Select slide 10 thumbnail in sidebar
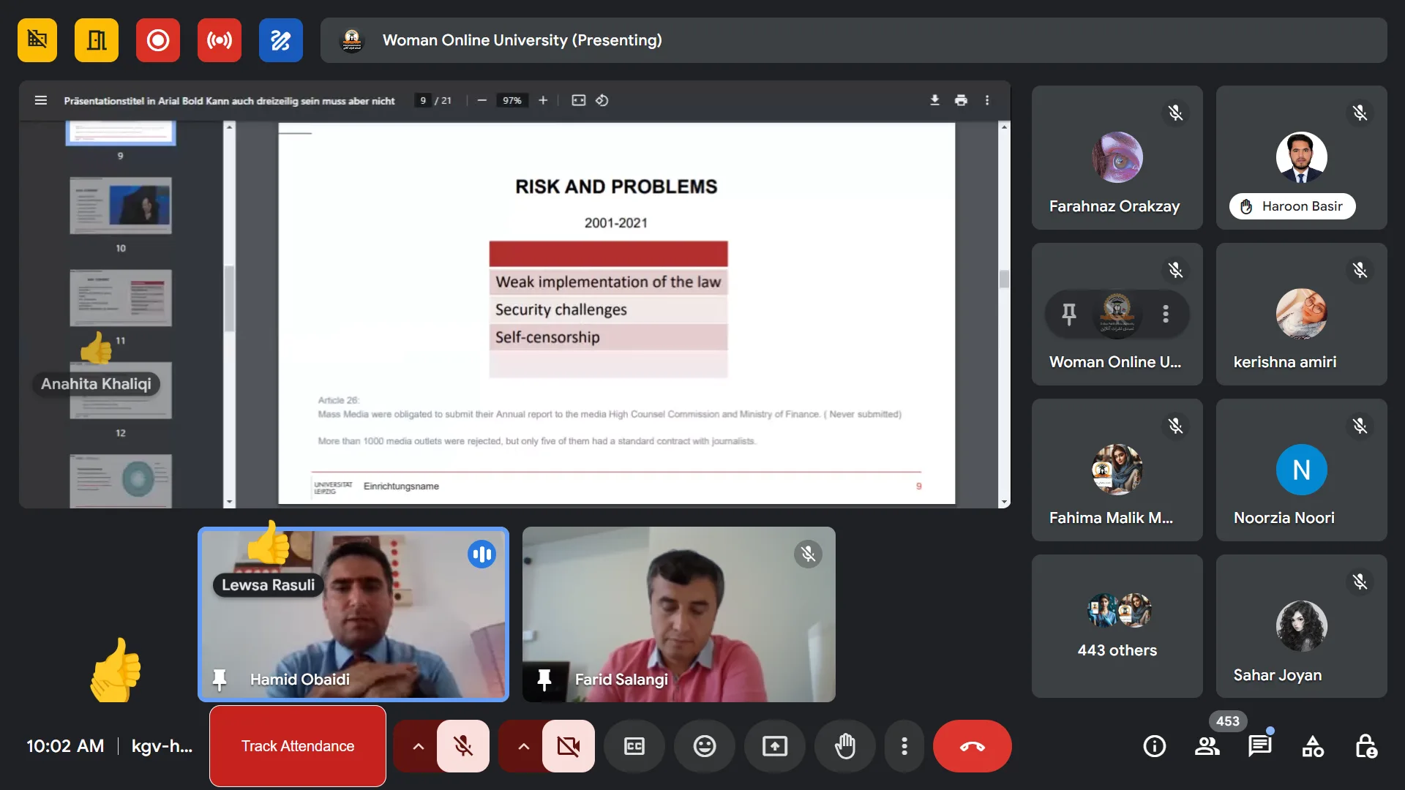The width and height of the screenshot is (1405, 790). pos(121,206)
